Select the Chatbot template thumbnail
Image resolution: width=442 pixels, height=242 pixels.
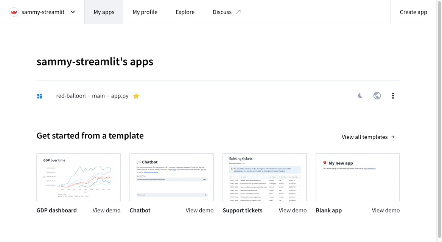click(x=171, y=177)
